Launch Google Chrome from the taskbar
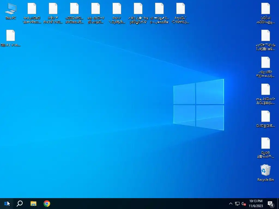279x209 pixels. [x=47, y=204]
